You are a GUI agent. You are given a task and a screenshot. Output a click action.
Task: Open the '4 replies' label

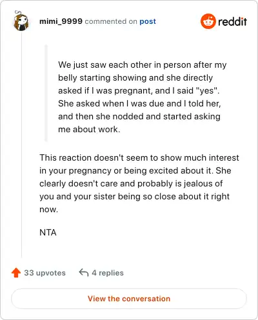[x=108, y=273]
